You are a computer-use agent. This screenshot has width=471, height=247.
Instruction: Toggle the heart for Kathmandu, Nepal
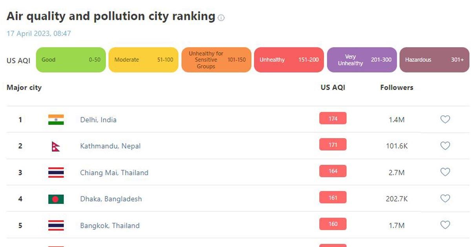[445, 146]
